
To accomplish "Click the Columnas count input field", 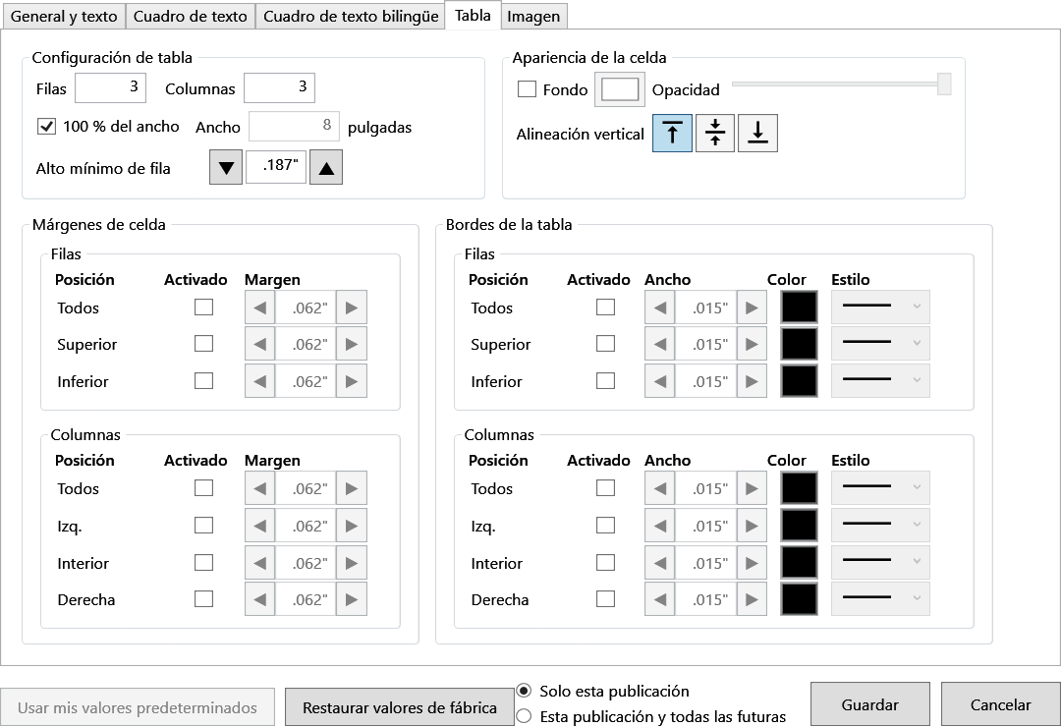I will (x=279, y=87).
